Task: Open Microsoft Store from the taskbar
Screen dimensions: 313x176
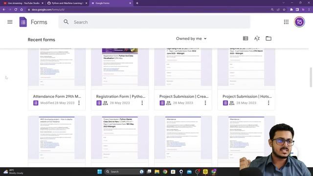Action: (173, 172)
